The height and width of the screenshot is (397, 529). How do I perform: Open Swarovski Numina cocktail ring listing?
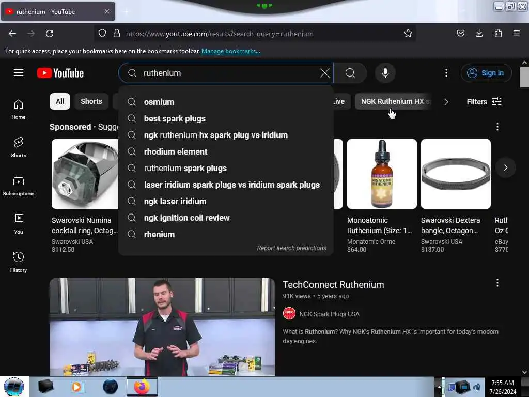[x=85, y=225]
